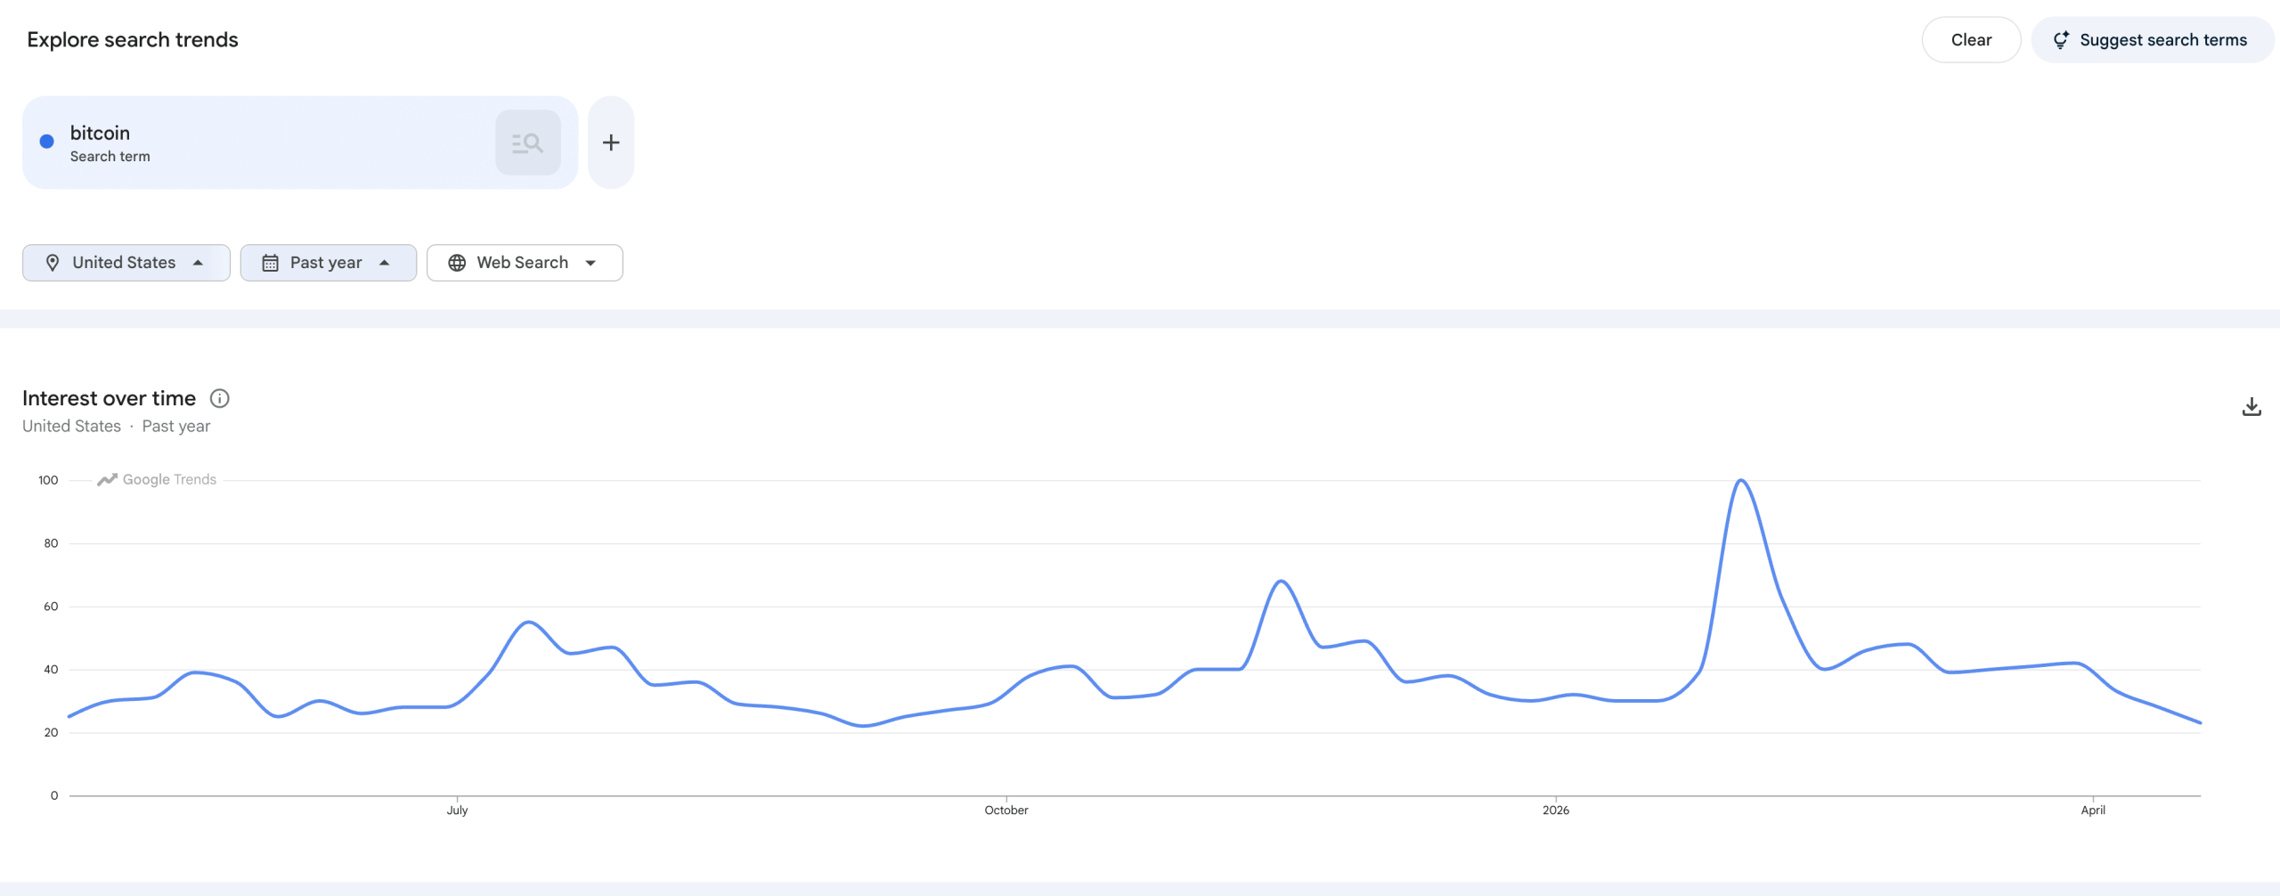Click the sparkle lightbulb suggest icon
The height and width of the screenshot is (896, 2280).
tap(2061, 40)
